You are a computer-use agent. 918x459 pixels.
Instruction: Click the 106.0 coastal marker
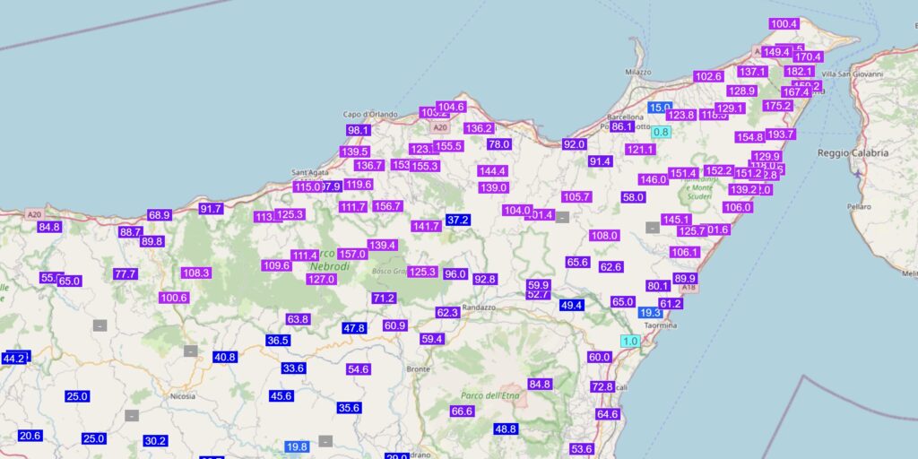point(738,207)
